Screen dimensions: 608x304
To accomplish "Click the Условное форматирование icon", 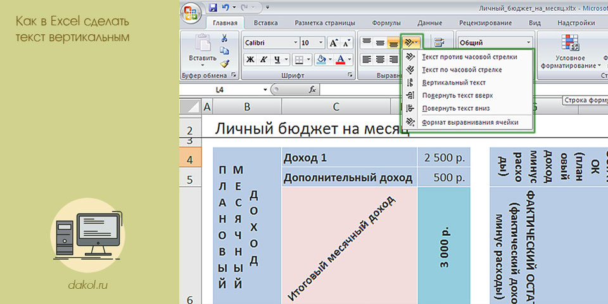I will (570, 42).
